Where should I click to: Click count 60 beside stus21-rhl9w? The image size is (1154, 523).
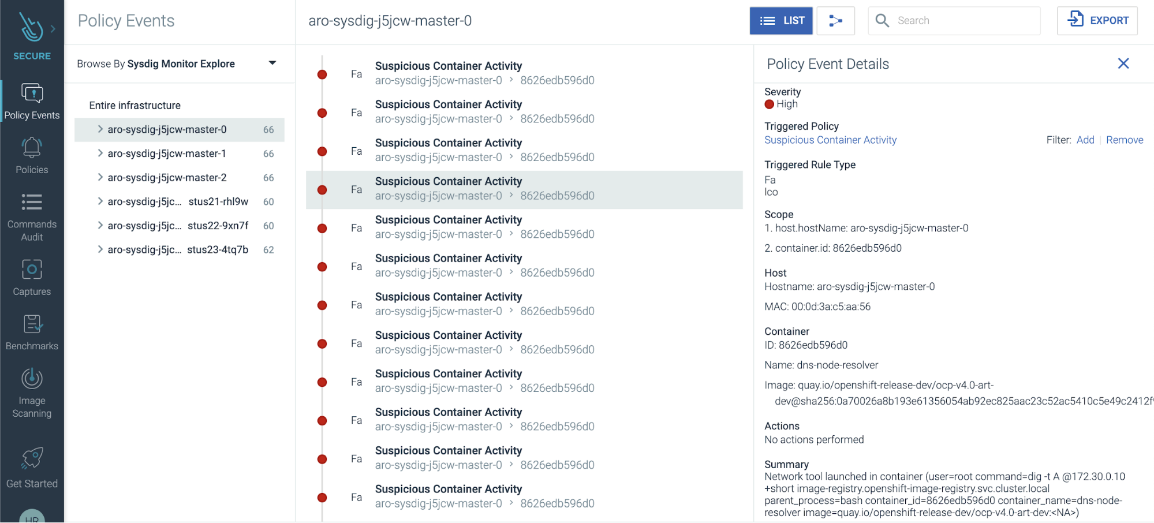pos(268,202)
